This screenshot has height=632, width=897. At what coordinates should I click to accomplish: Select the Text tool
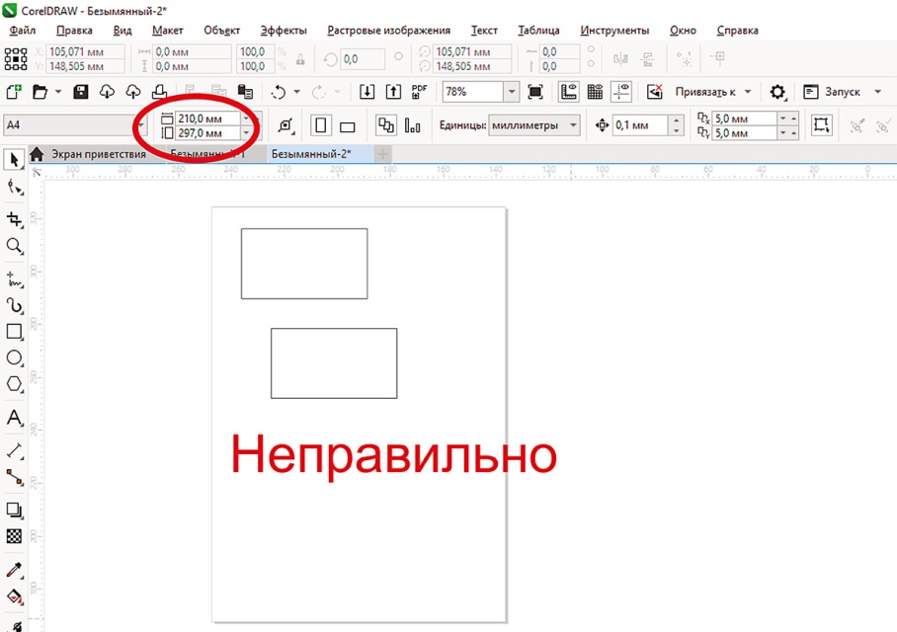pos(14,419)
